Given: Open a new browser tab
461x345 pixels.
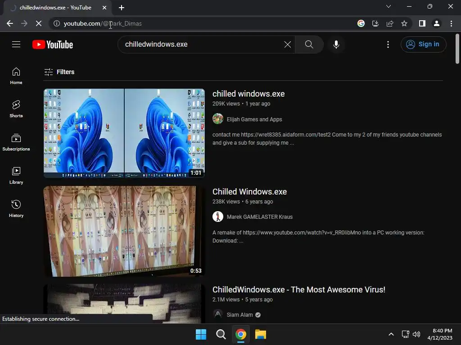Looking at the screenshot, I should pyautogui.click(x=122, y=8).
